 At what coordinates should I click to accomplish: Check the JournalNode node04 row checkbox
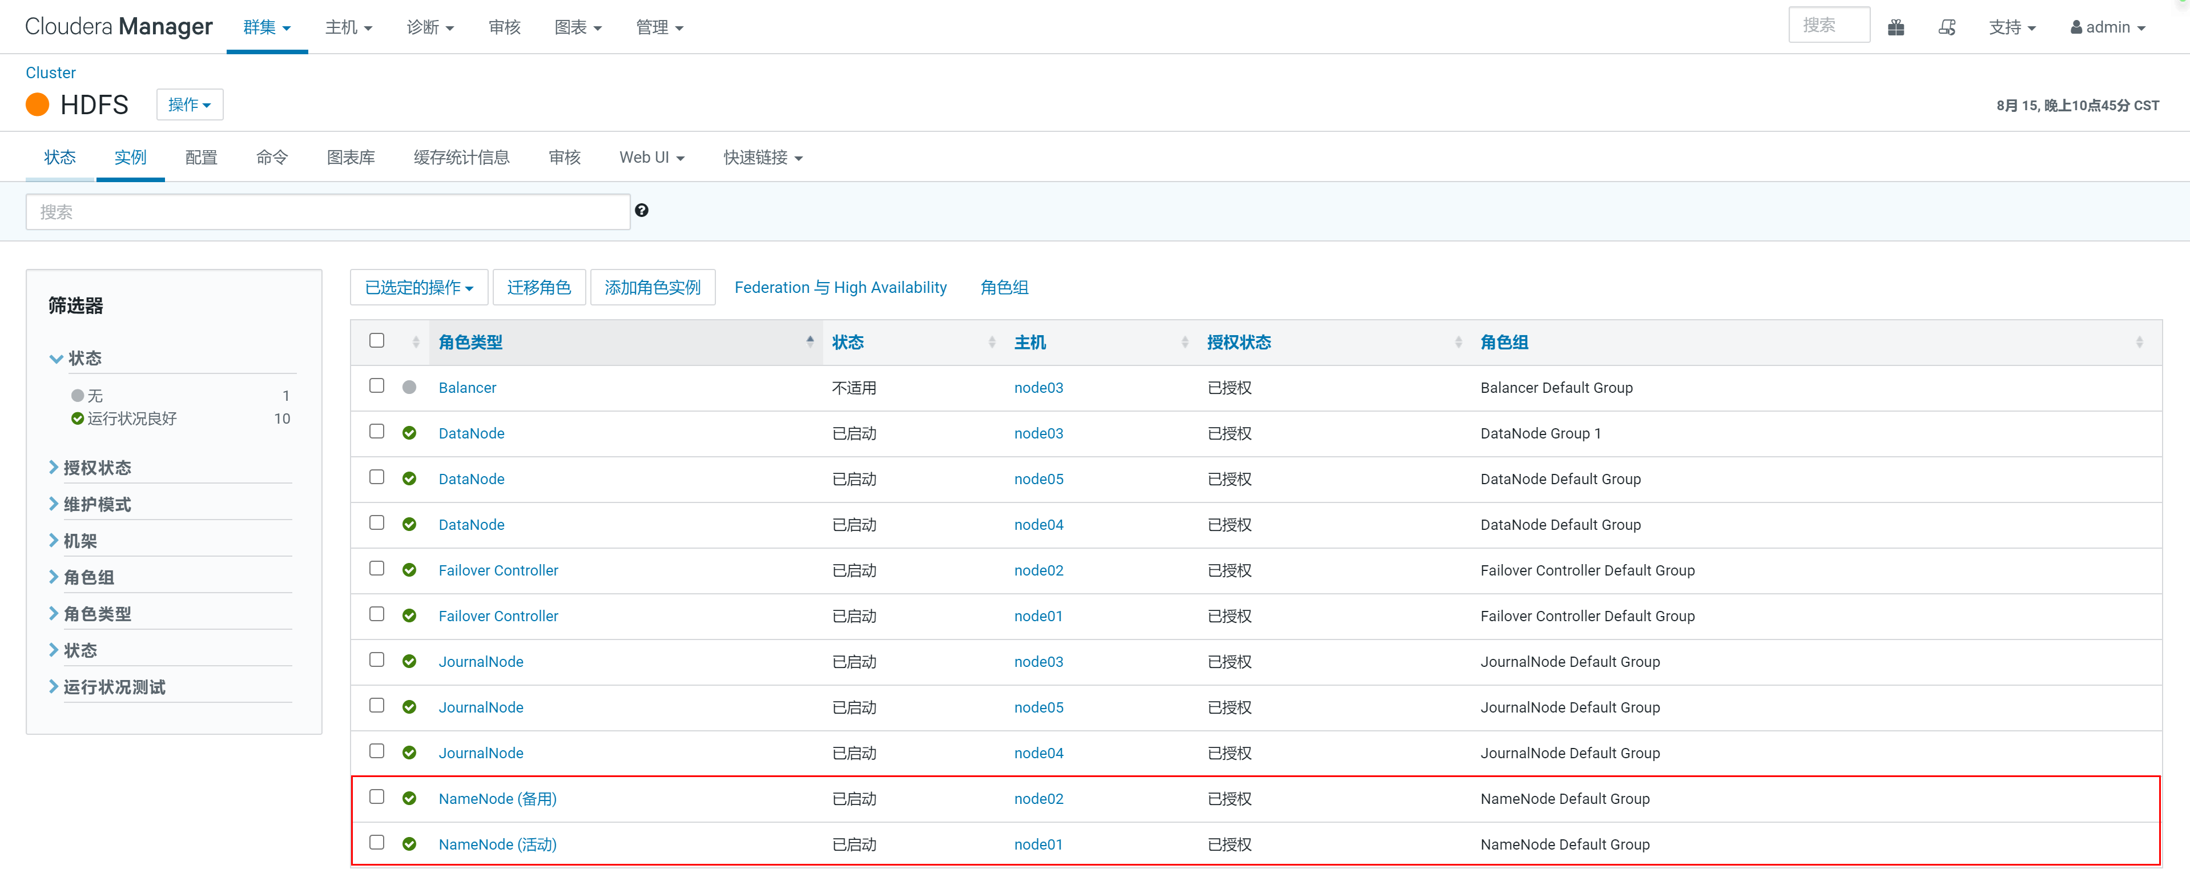[377, 751]
